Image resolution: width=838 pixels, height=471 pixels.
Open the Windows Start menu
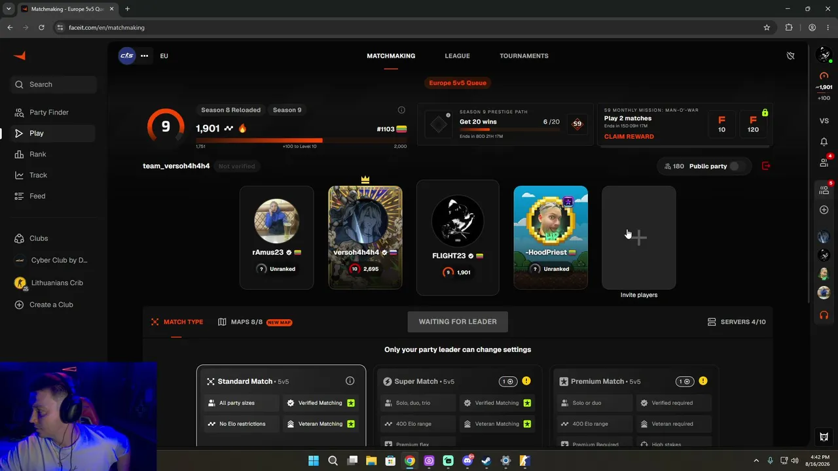point(314,461)
